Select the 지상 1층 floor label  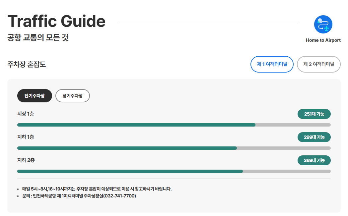click(26, 114)
